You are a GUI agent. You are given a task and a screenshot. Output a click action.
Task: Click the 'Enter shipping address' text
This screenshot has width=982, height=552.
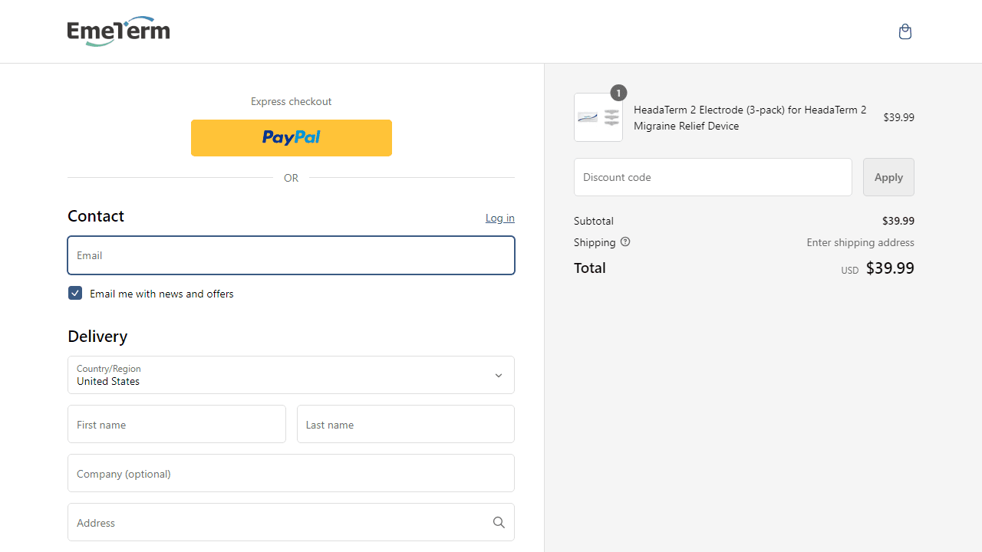click(860, 242)
